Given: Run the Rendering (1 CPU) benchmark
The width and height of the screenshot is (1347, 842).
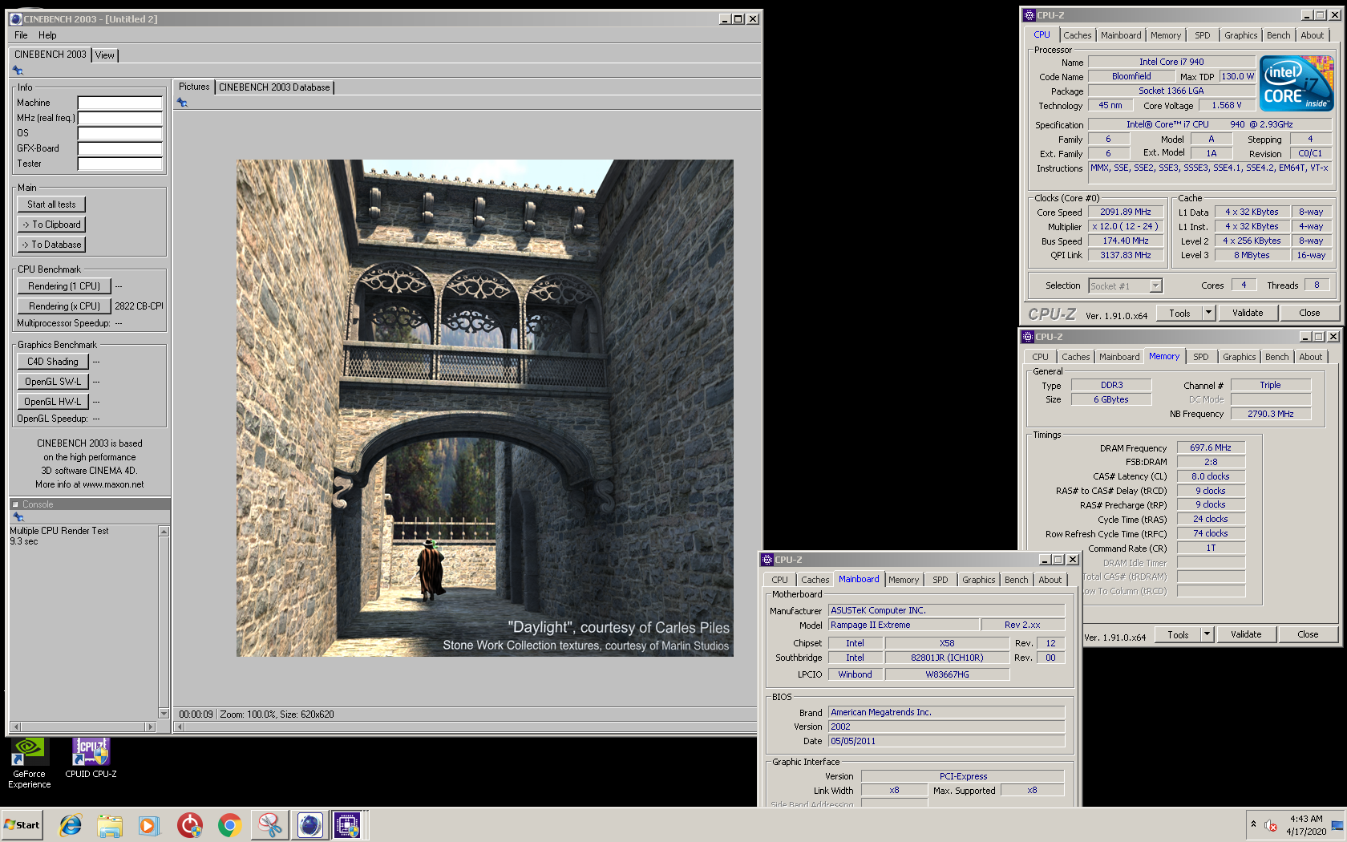Looking at the screenshot, I should (x=64, y=286).
